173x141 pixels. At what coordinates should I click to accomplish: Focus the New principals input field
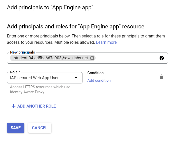[x=88, y=58]
